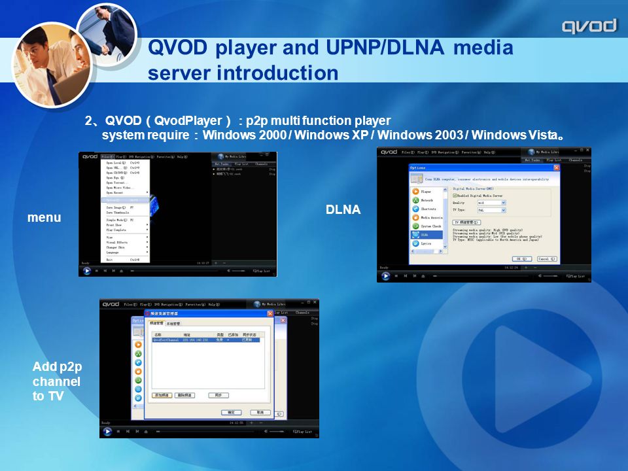Select Media Association category in Options sidebar

point(427,217)
